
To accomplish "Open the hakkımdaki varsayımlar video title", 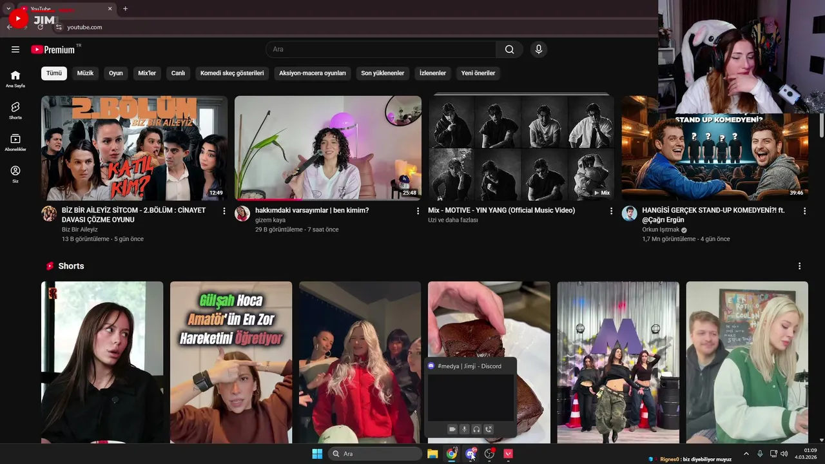I will (x=312, y=211).
